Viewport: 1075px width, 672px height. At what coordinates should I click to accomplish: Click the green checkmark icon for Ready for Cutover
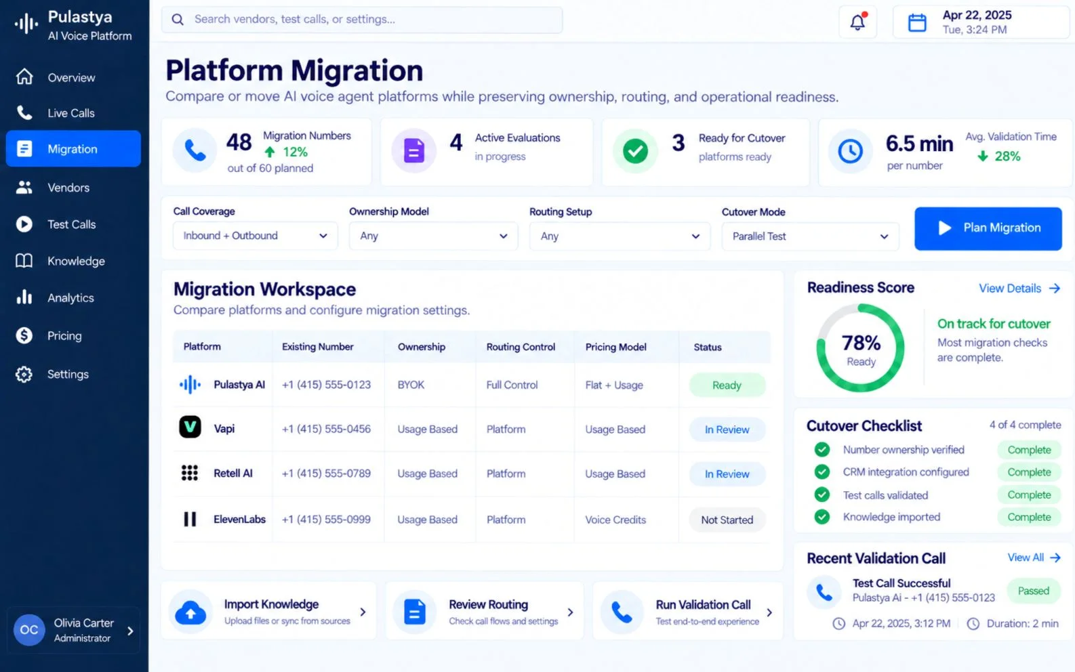[635, 150]
